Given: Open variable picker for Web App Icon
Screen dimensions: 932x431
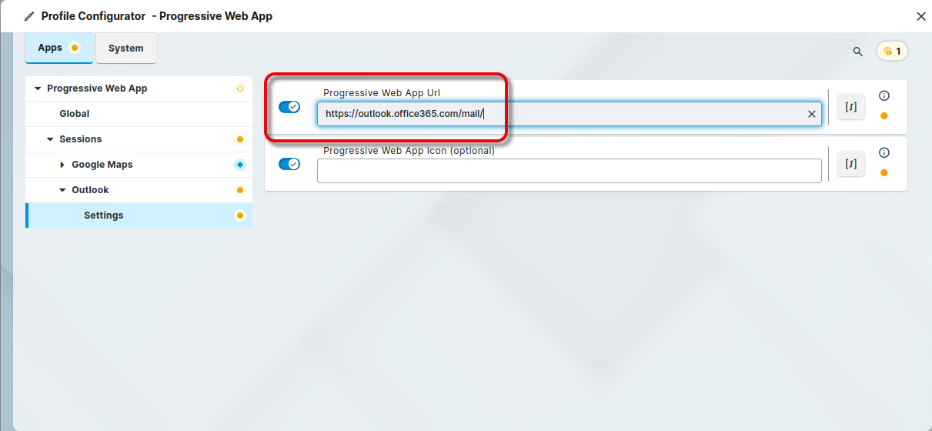Looking at the screenshot, I should [x=851, y=164].
